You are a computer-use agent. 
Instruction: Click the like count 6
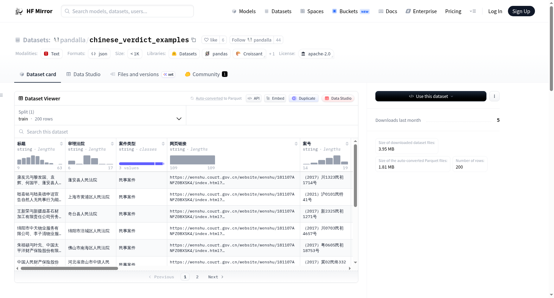223,40
